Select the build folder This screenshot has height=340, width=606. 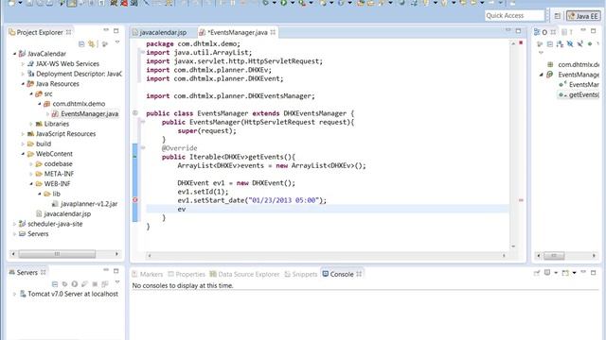[x=40, y=144]
